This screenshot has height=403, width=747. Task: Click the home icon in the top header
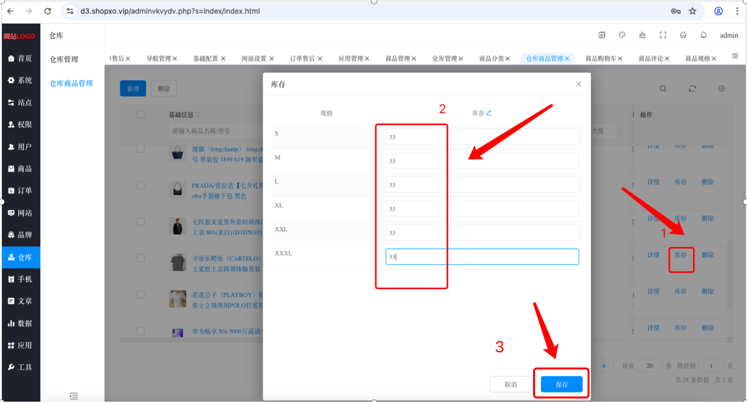point(683,35)
